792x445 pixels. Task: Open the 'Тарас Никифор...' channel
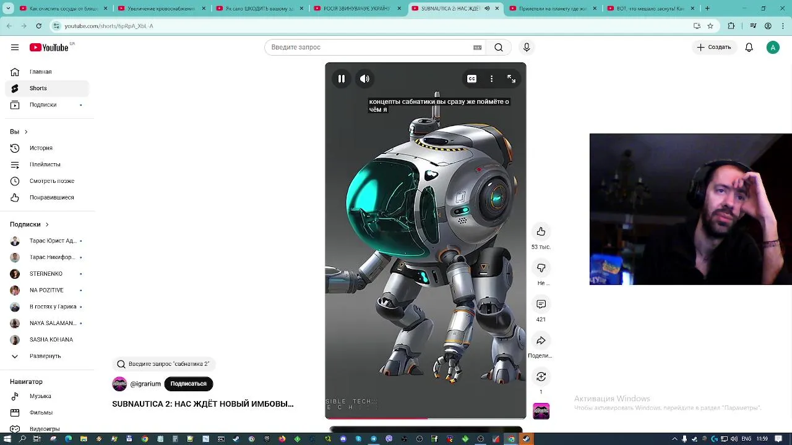46,257
